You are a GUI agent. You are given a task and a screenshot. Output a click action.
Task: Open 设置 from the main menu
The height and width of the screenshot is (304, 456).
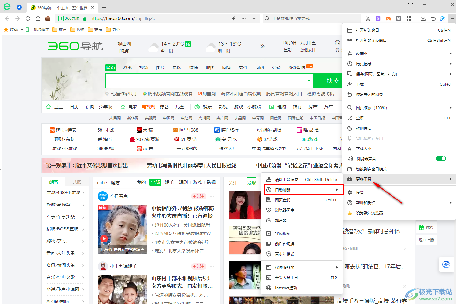click(399, 192)
